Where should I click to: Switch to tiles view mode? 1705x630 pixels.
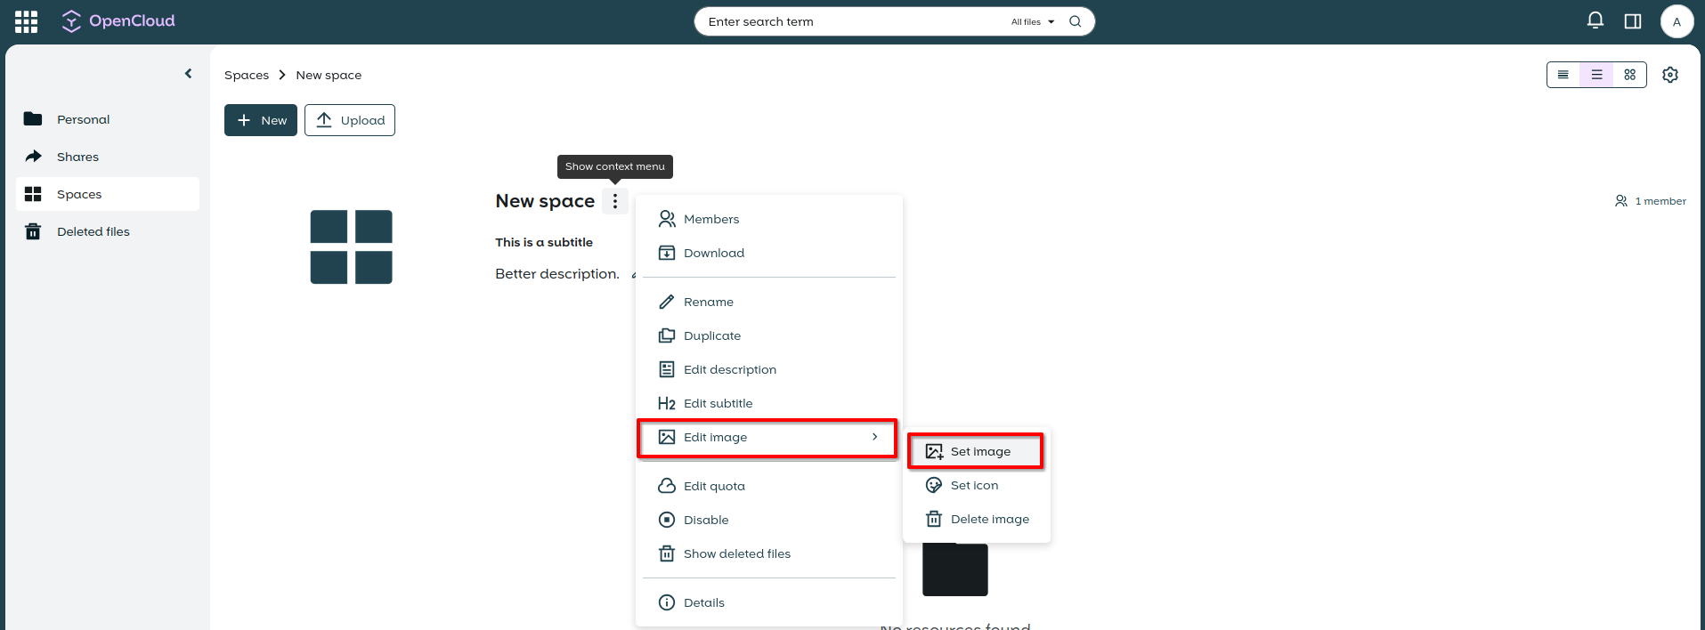tap(1629, 75)
